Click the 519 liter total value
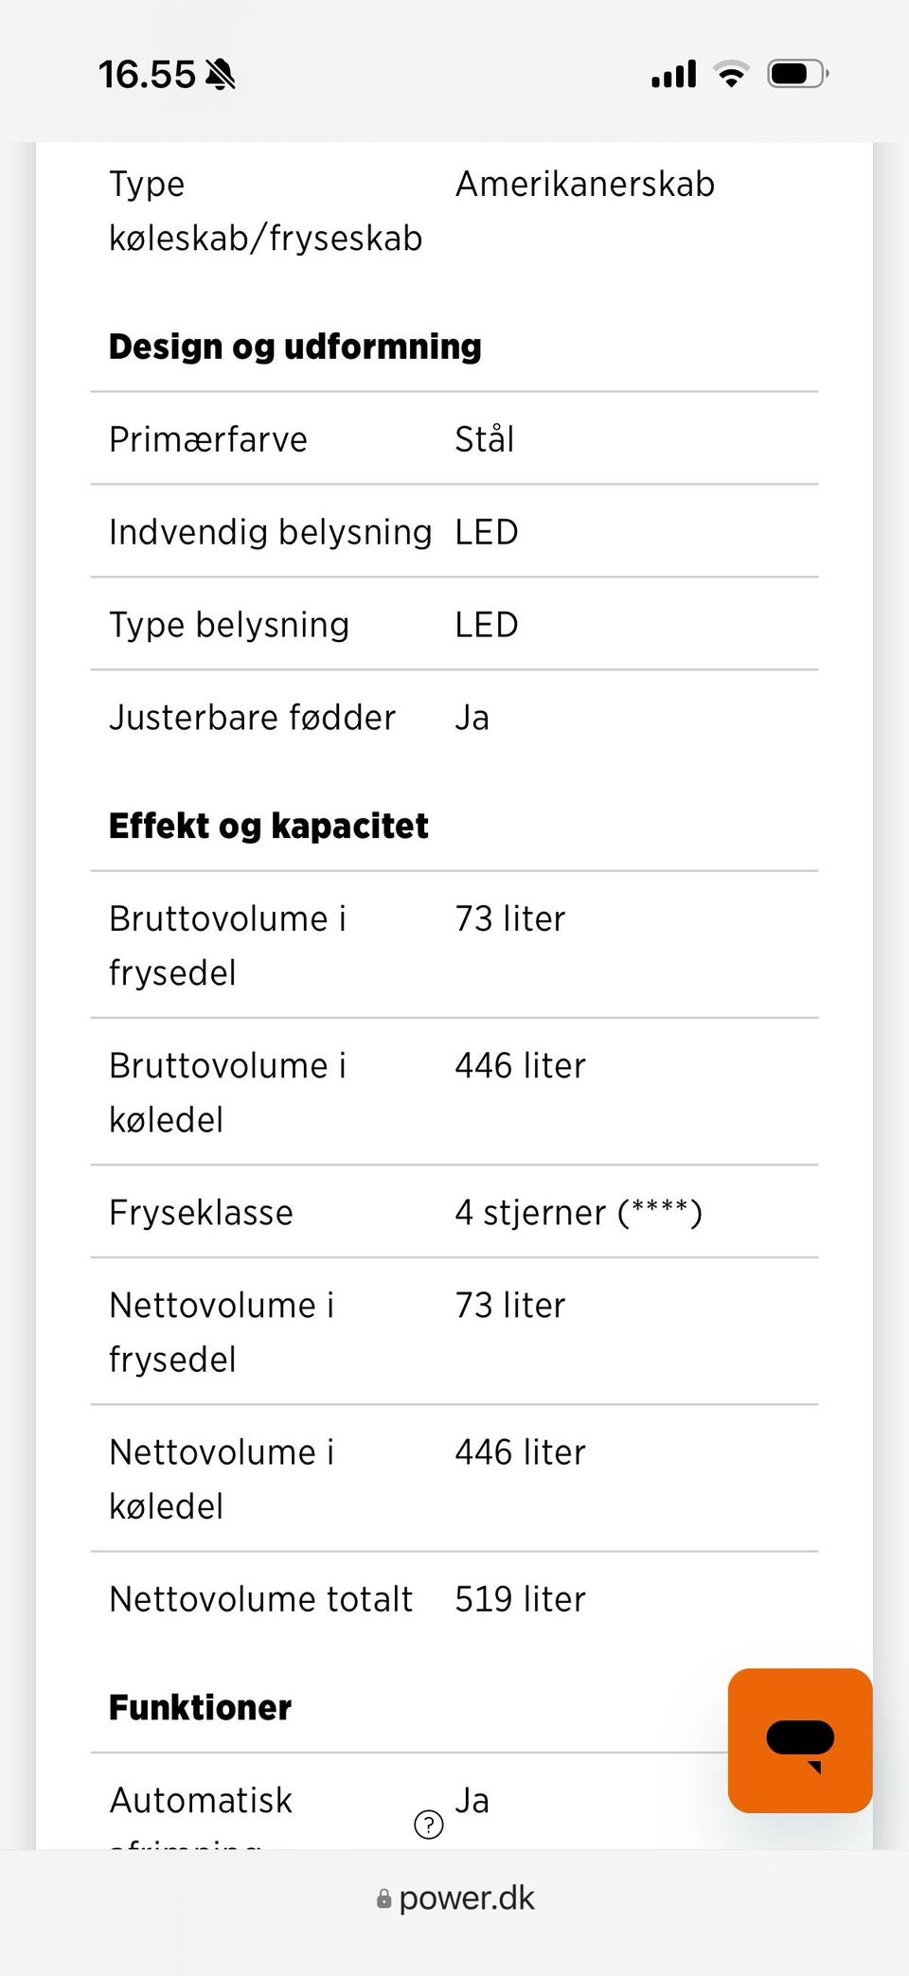The height and width of the screenshot is (1976, 909). (x=520, y=1599)
